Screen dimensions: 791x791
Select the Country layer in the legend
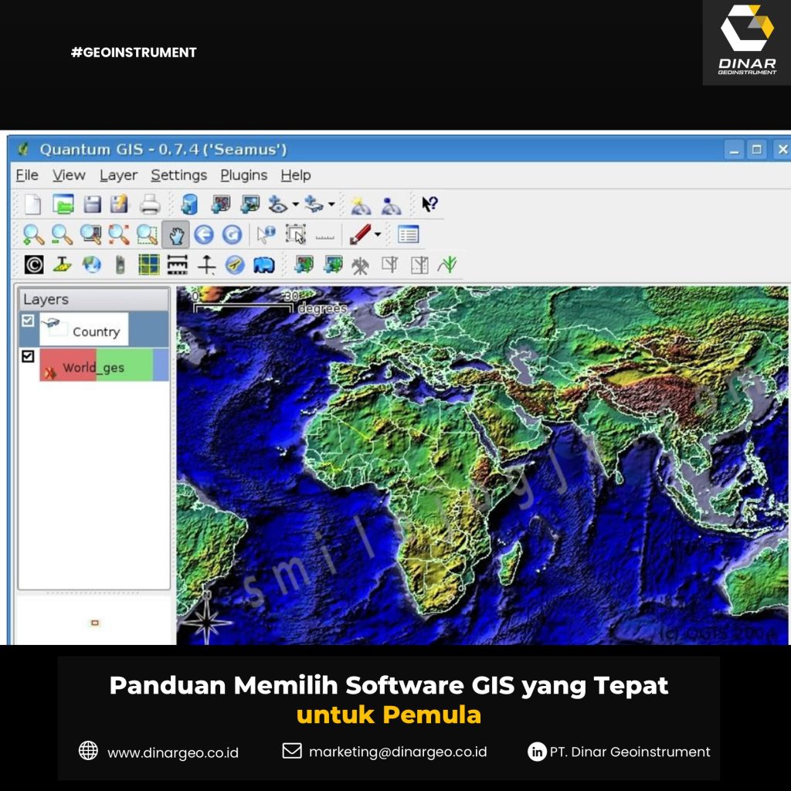pos(93,329)
